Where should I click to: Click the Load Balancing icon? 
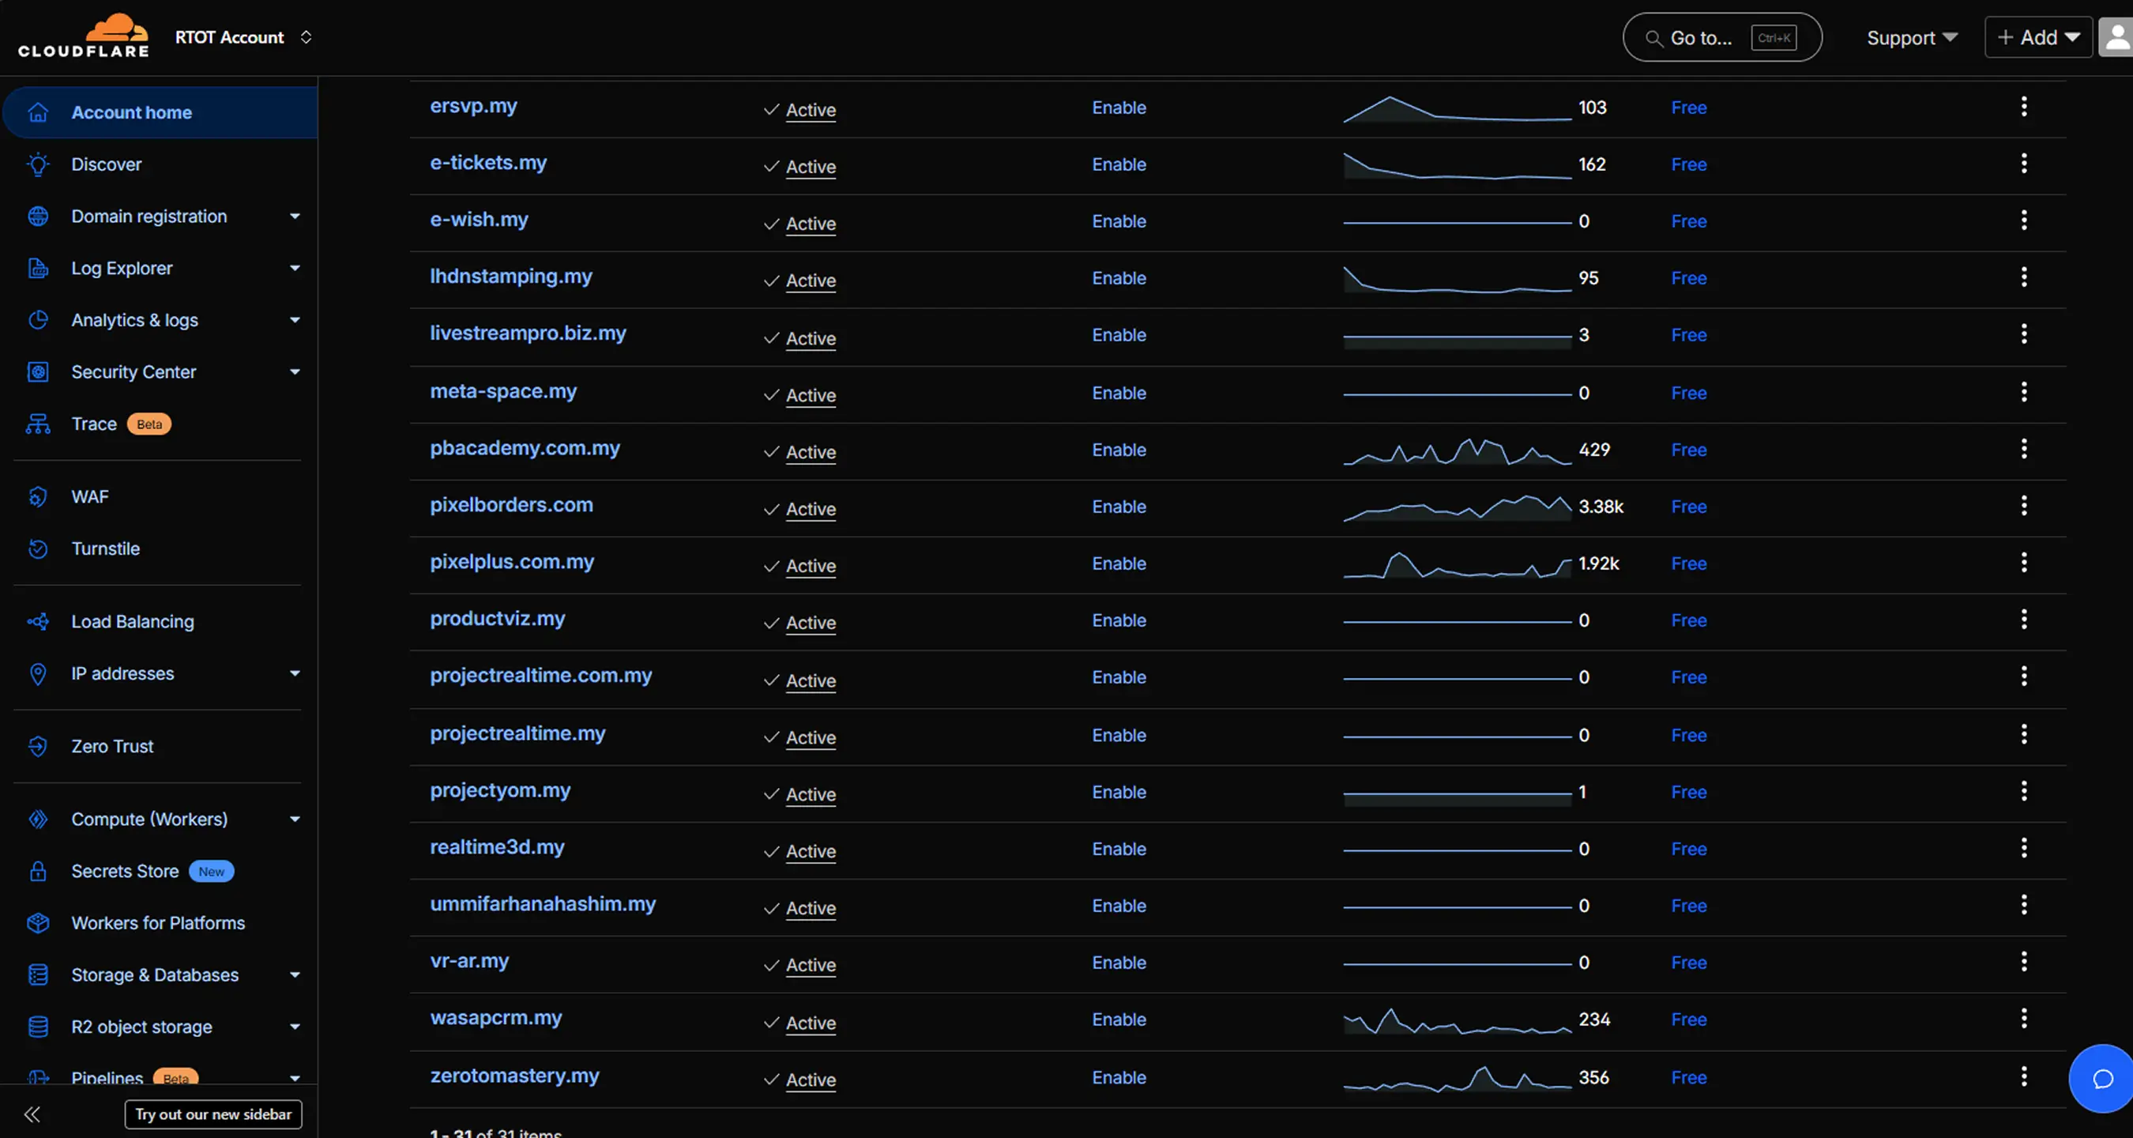(38, 621)
